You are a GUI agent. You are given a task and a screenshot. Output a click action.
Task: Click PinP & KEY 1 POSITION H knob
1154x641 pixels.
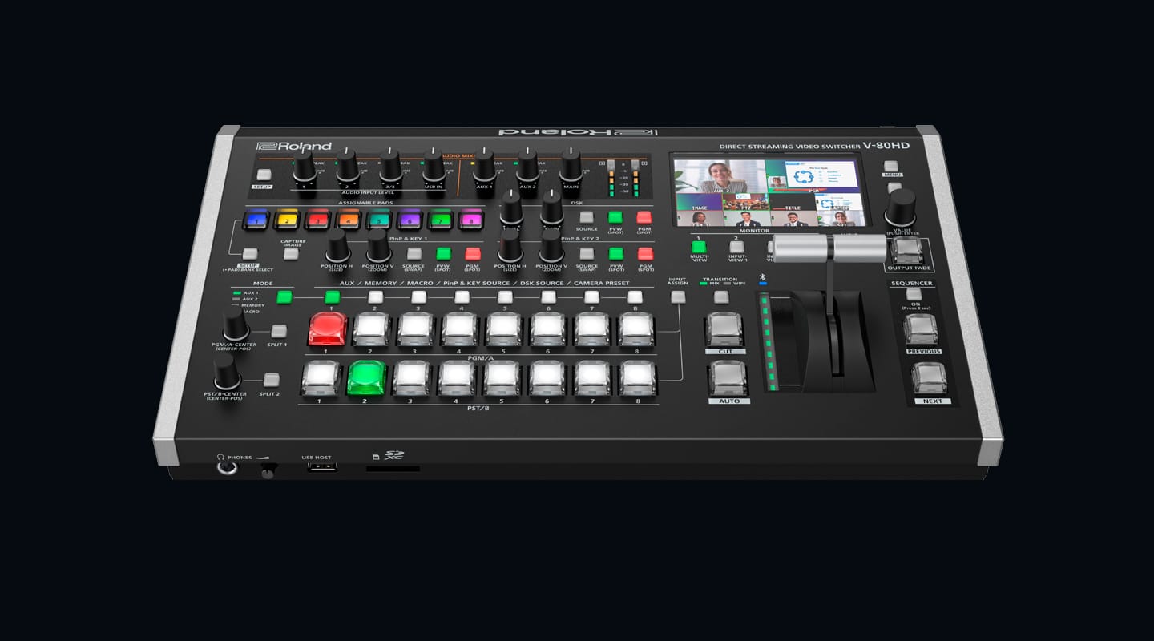tap(337, 246)
